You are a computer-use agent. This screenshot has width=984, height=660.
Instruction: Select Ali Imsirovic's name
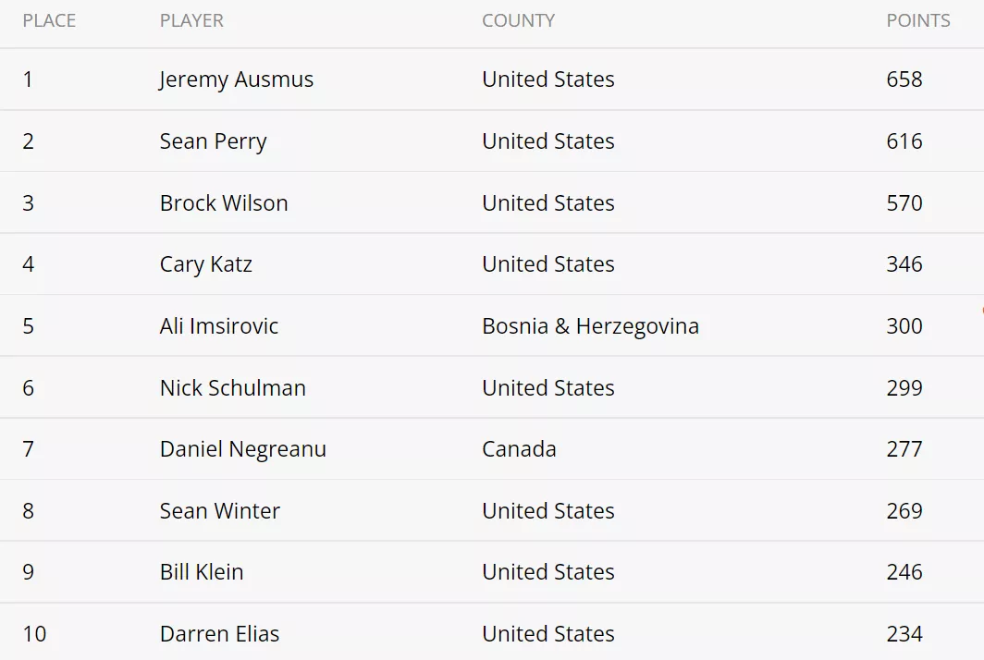tap(219, 326)
